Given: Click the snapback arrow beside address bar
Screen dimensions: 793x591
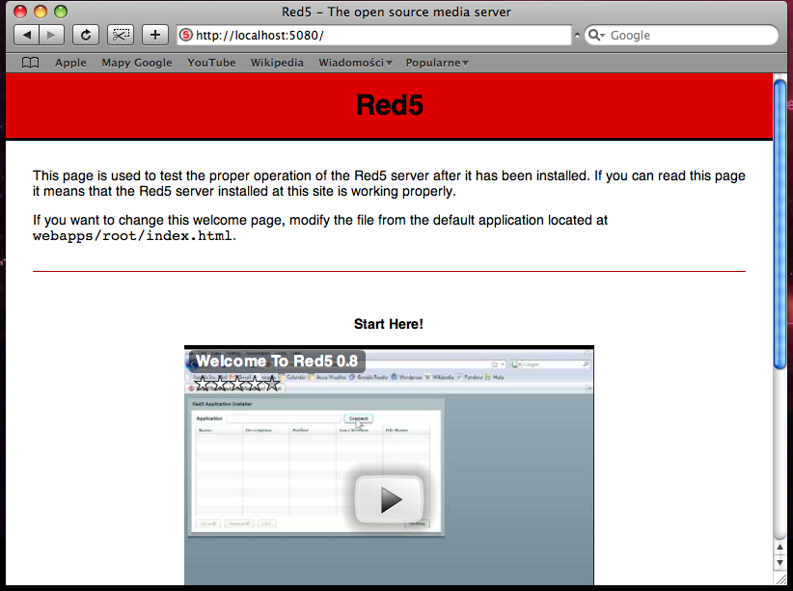Looking at the screenshot, I should coord(577,36).
